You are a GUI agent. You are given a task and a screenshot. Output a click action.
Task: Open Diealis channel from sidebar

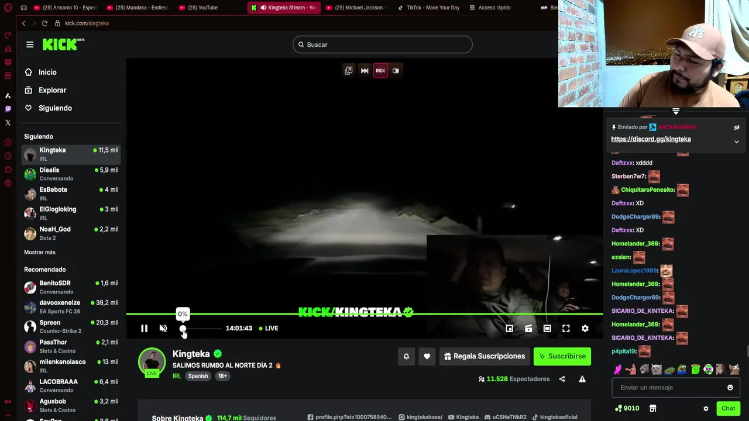[x=71, y=174]
